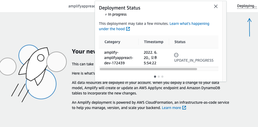The image size is (258, 127).
Task: Click the amplify-amplifyappreact-dev-172439 cell
Action: (119, 58)
